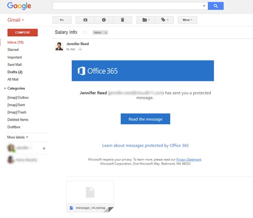This screenshot has width=253, height=218.
Task: Open Learn about messages protected by Office 365
Action: pyautogui.click(x=145, y=145)
